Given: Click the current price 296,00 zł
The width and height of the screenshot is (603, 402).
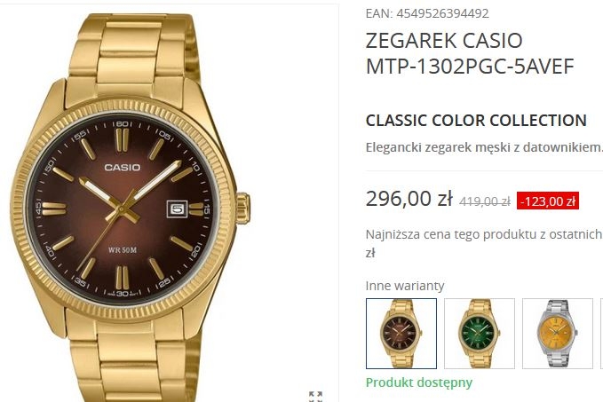Looking at the screenshot, I should tap(409, 199).
